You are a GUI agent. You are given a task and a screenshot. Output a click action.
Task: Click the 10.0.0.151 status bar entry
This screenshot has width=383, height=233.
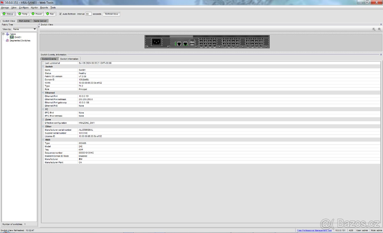pos(341,230)
